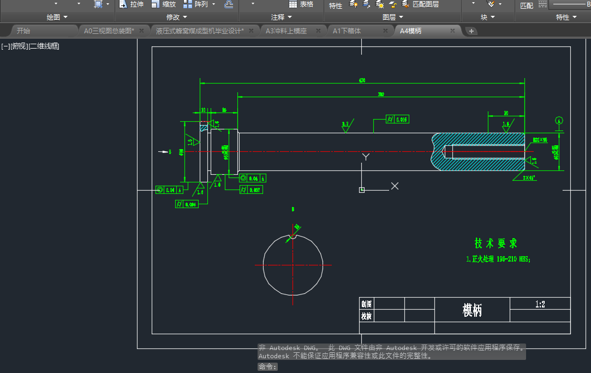Click the hatch tool icon in Draw panel
591x373 pixels.
click(98, 4)
